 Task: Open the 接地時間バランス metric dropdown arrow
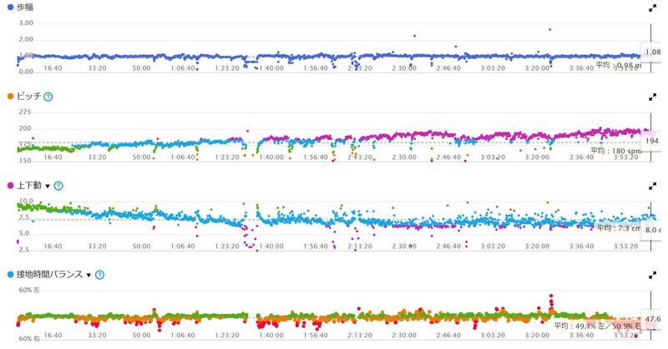[87, 274]
